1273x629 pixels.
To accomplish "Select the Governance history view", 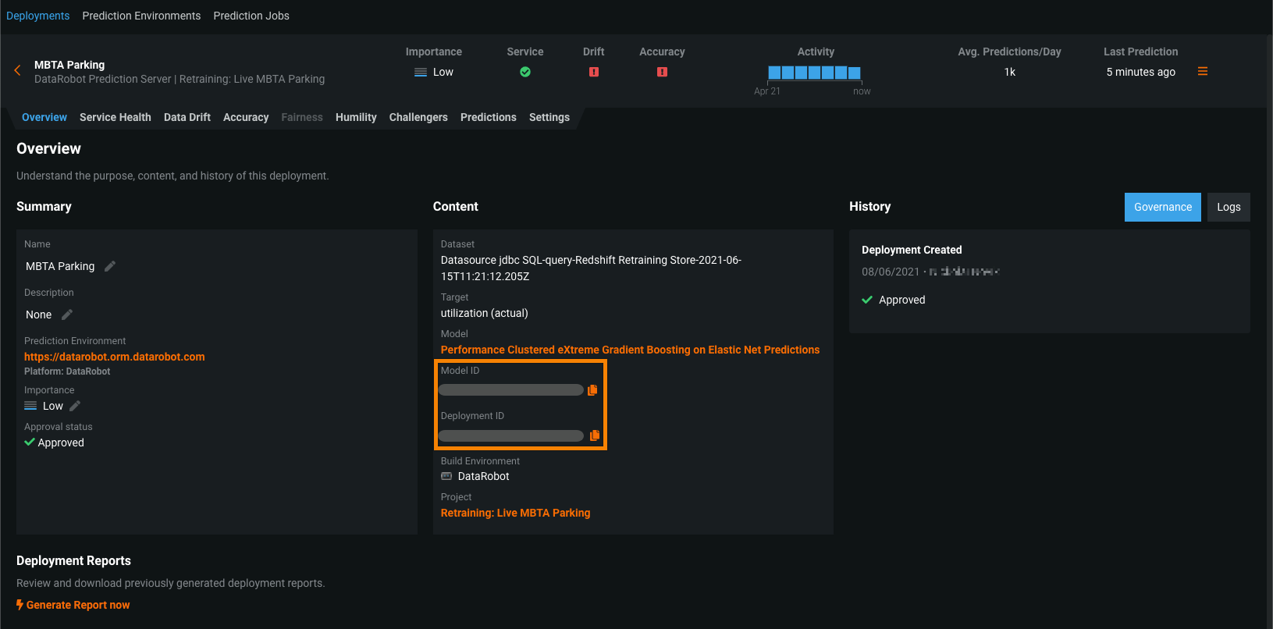I will pyautogui.click(x=1162, y=207).
